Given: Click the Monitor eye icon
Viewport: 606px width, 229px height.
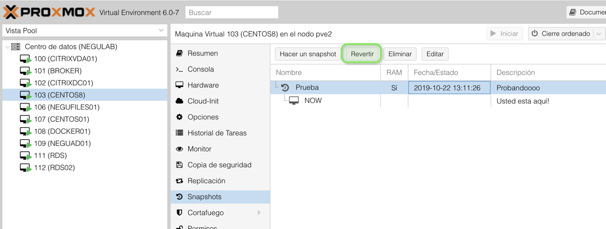Looking at the screenshot, I should [x=179, y=149].
